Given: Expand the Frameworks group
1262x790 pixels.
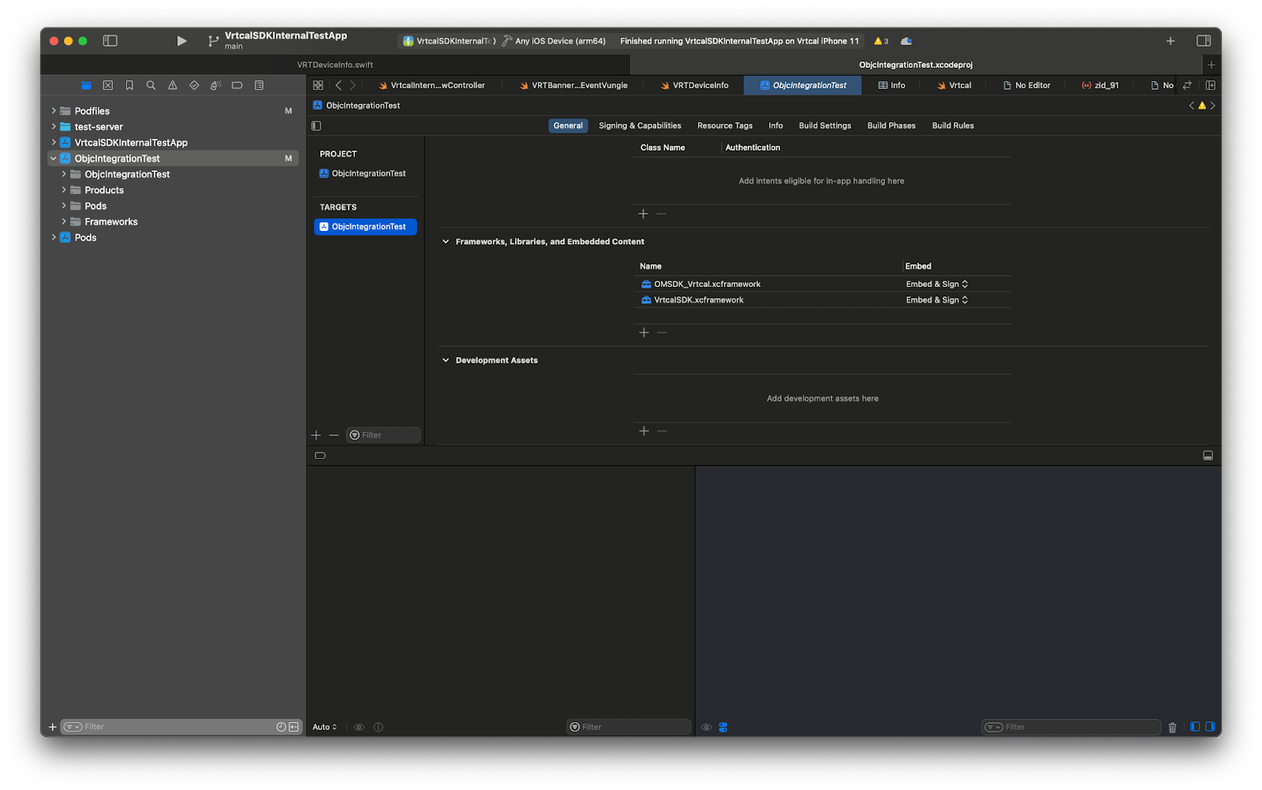Looking at the screenshot, I should click(x=64, y=222).
